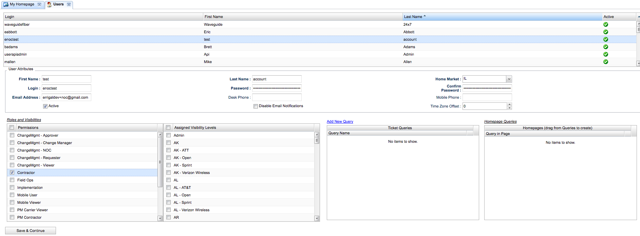Switch to the My Homepage tab
640x236 pixels.
[22, 4]
